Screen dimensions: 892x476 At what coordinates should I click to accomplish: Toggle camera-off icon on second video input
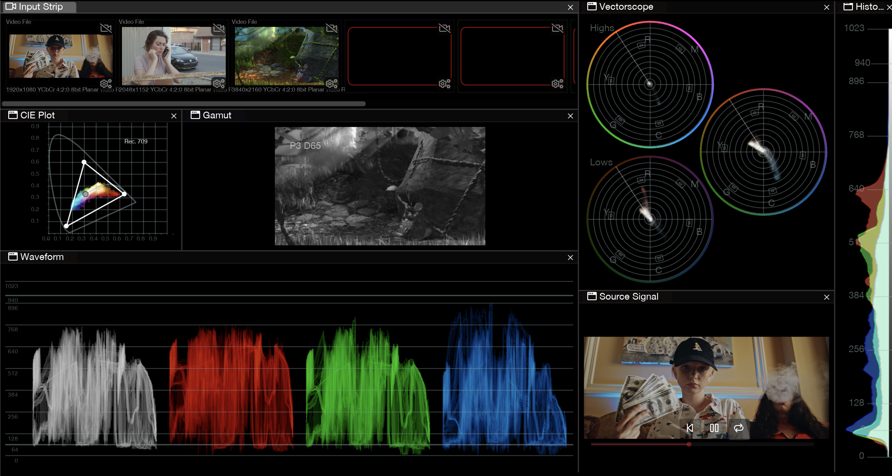click(x=219, y=28)
